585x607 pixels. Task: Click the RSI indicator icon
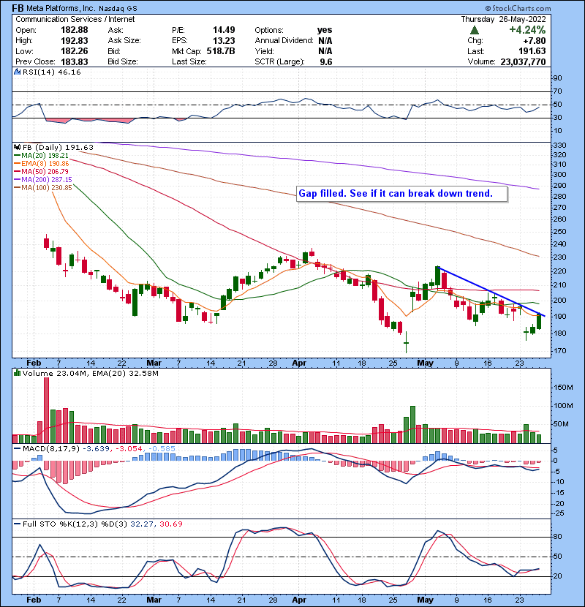point(17,72)
